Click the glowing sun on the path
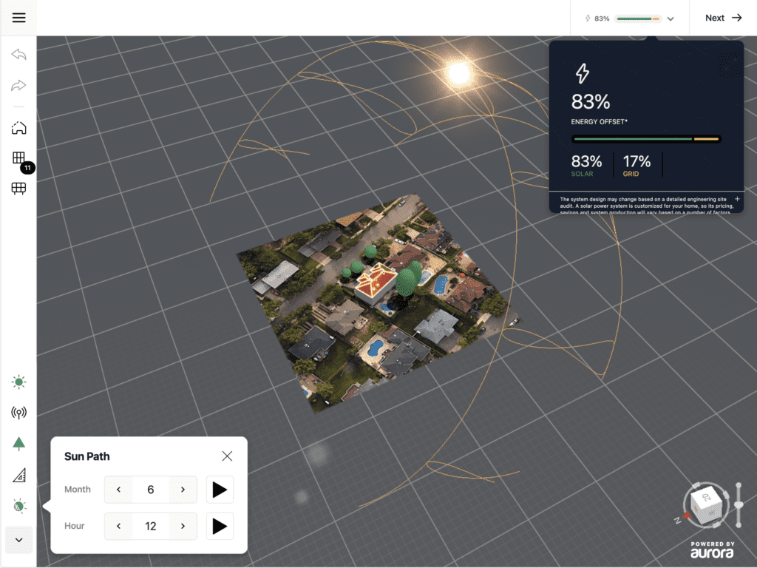Viewport: 757px width, 568px height. (459, 73)
